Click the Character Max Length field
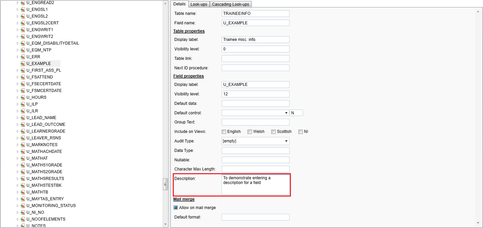Image resolution: width=483 pixels, height=228 pixels. [x=256, y=169]
